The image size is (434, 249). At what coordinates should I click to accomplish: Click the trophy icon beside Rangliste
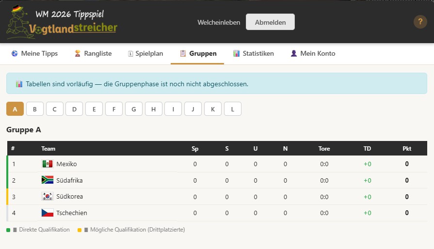[78, 53]
